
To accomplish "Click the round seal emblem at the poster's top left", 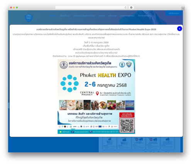I will click(64, 65).
